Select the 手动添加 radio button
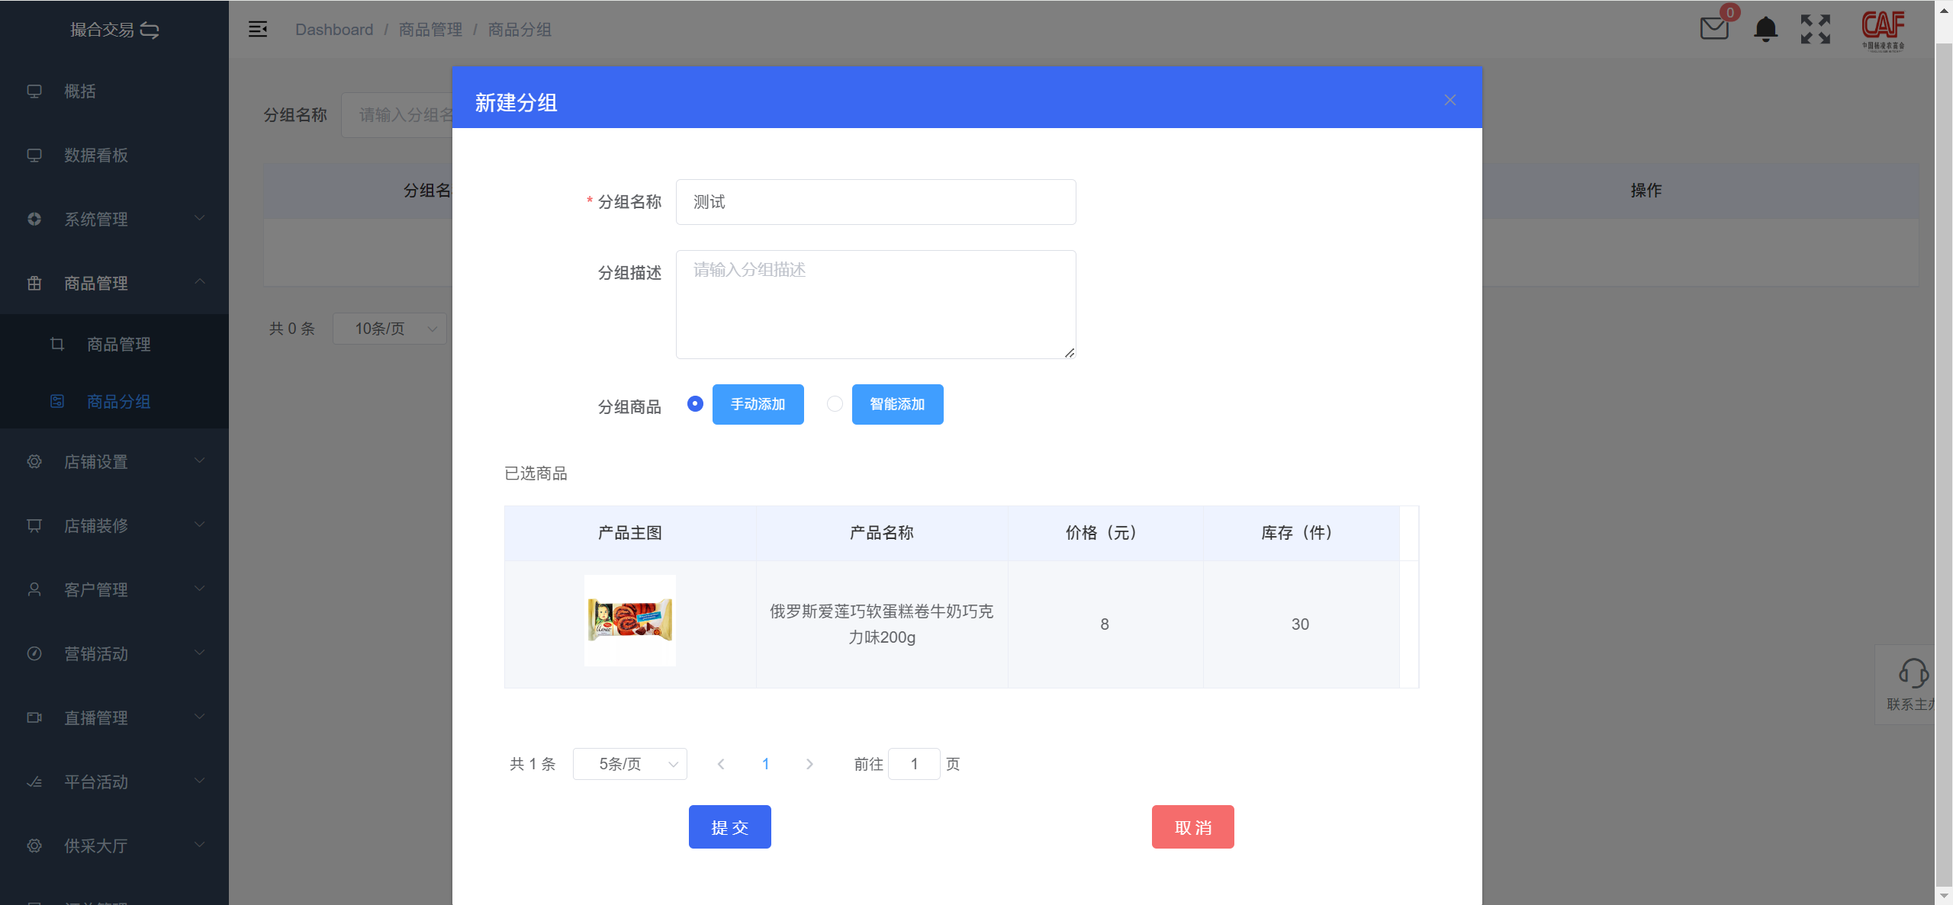Image resolution: width=1953 pixels, height=905 pixels. [695, 403]
